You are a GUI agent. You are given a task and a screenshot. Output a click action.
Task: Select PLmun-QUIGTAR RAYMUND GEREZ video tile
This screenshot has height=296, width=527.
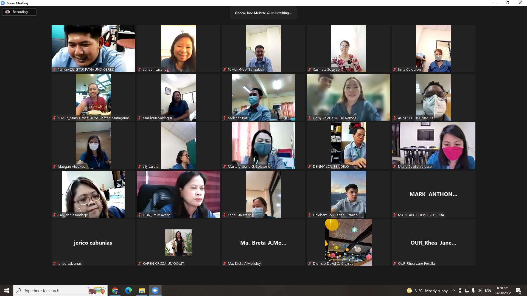tap(93, 49)
